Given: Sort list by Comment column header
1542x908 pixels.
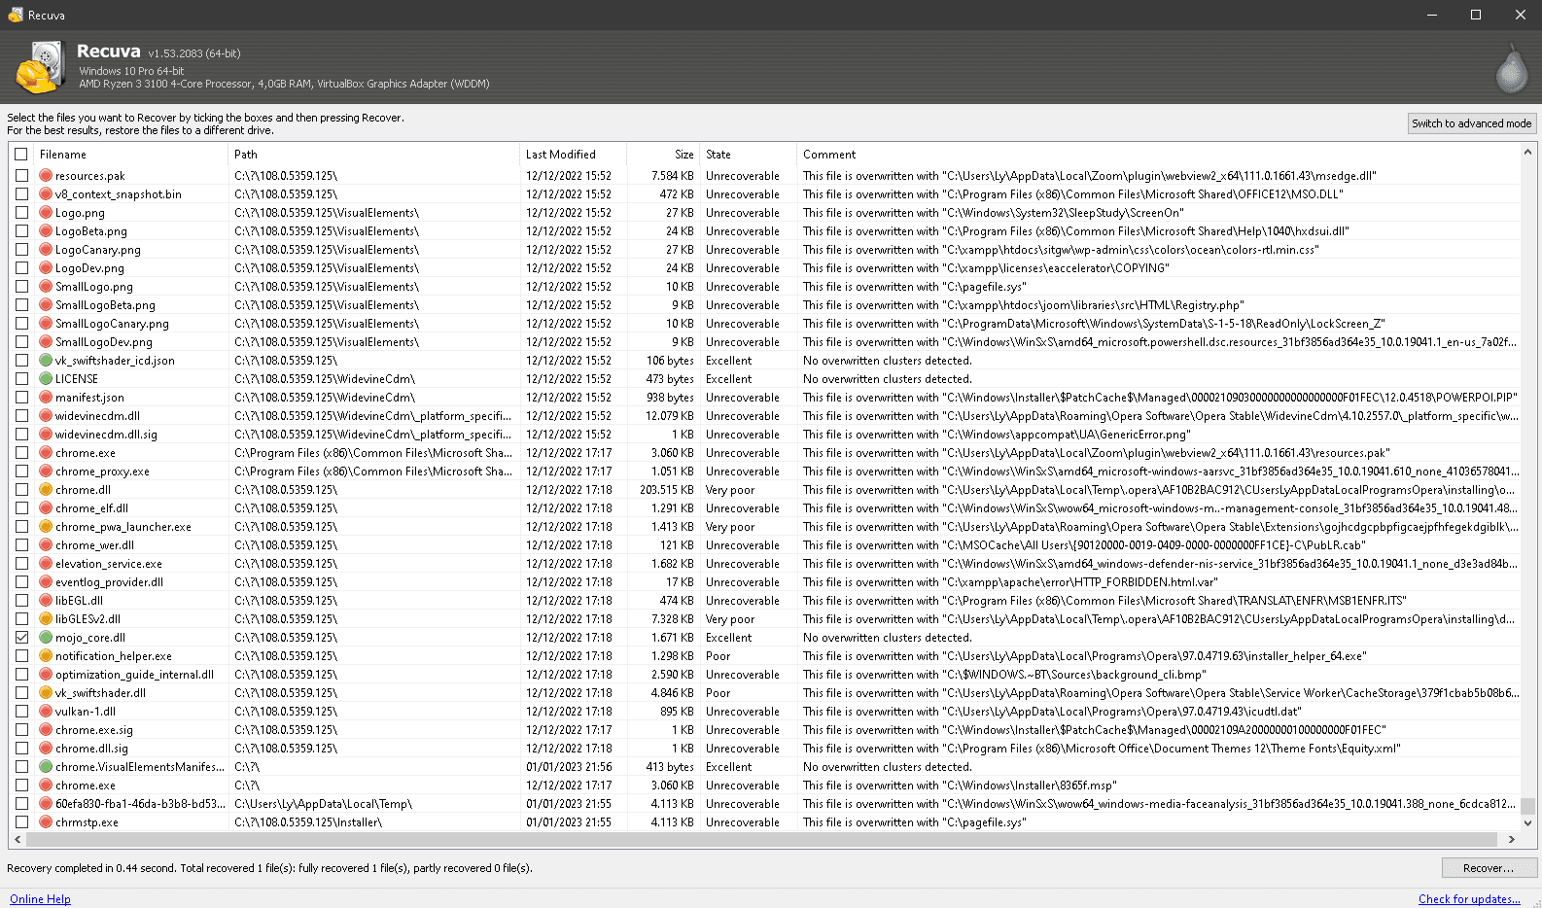Looking at the screenshot, I should pyautogui.click(x=1158, y=155).
